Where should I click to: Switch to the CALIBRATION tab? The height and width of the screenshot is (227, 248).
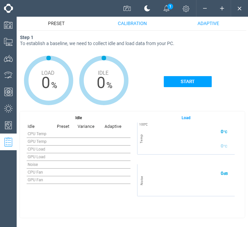[132, 23]
